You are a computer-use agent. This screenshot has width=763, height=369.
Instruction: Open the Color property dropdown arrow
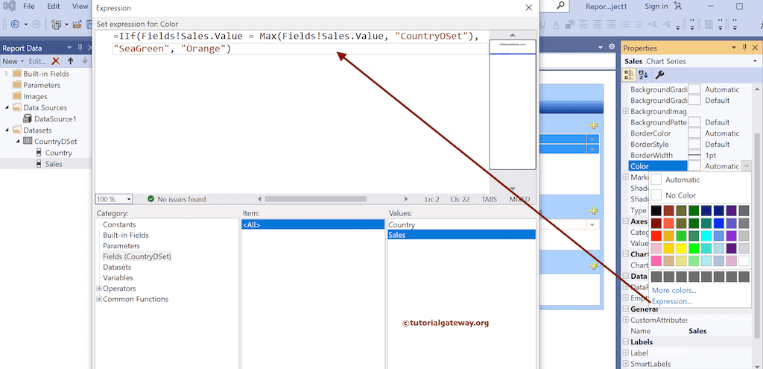(747, 166)
